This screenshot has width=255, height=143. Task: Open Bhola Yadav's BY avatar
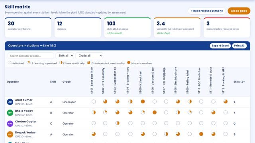10,113
